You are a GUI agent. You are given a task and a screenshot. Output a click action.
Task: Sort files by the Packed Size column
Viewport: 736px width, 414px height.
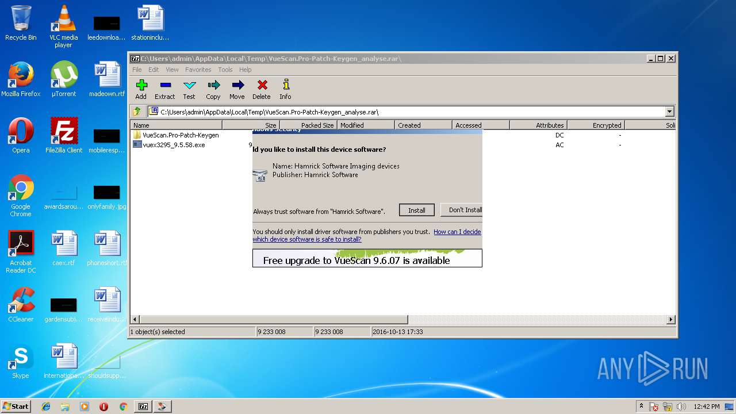point(309,125)
